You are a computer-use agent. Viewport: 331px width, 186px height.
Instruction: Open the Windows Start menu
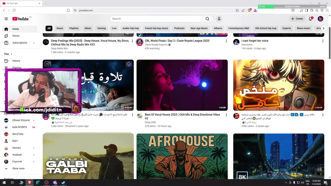[x=4, y=183]
